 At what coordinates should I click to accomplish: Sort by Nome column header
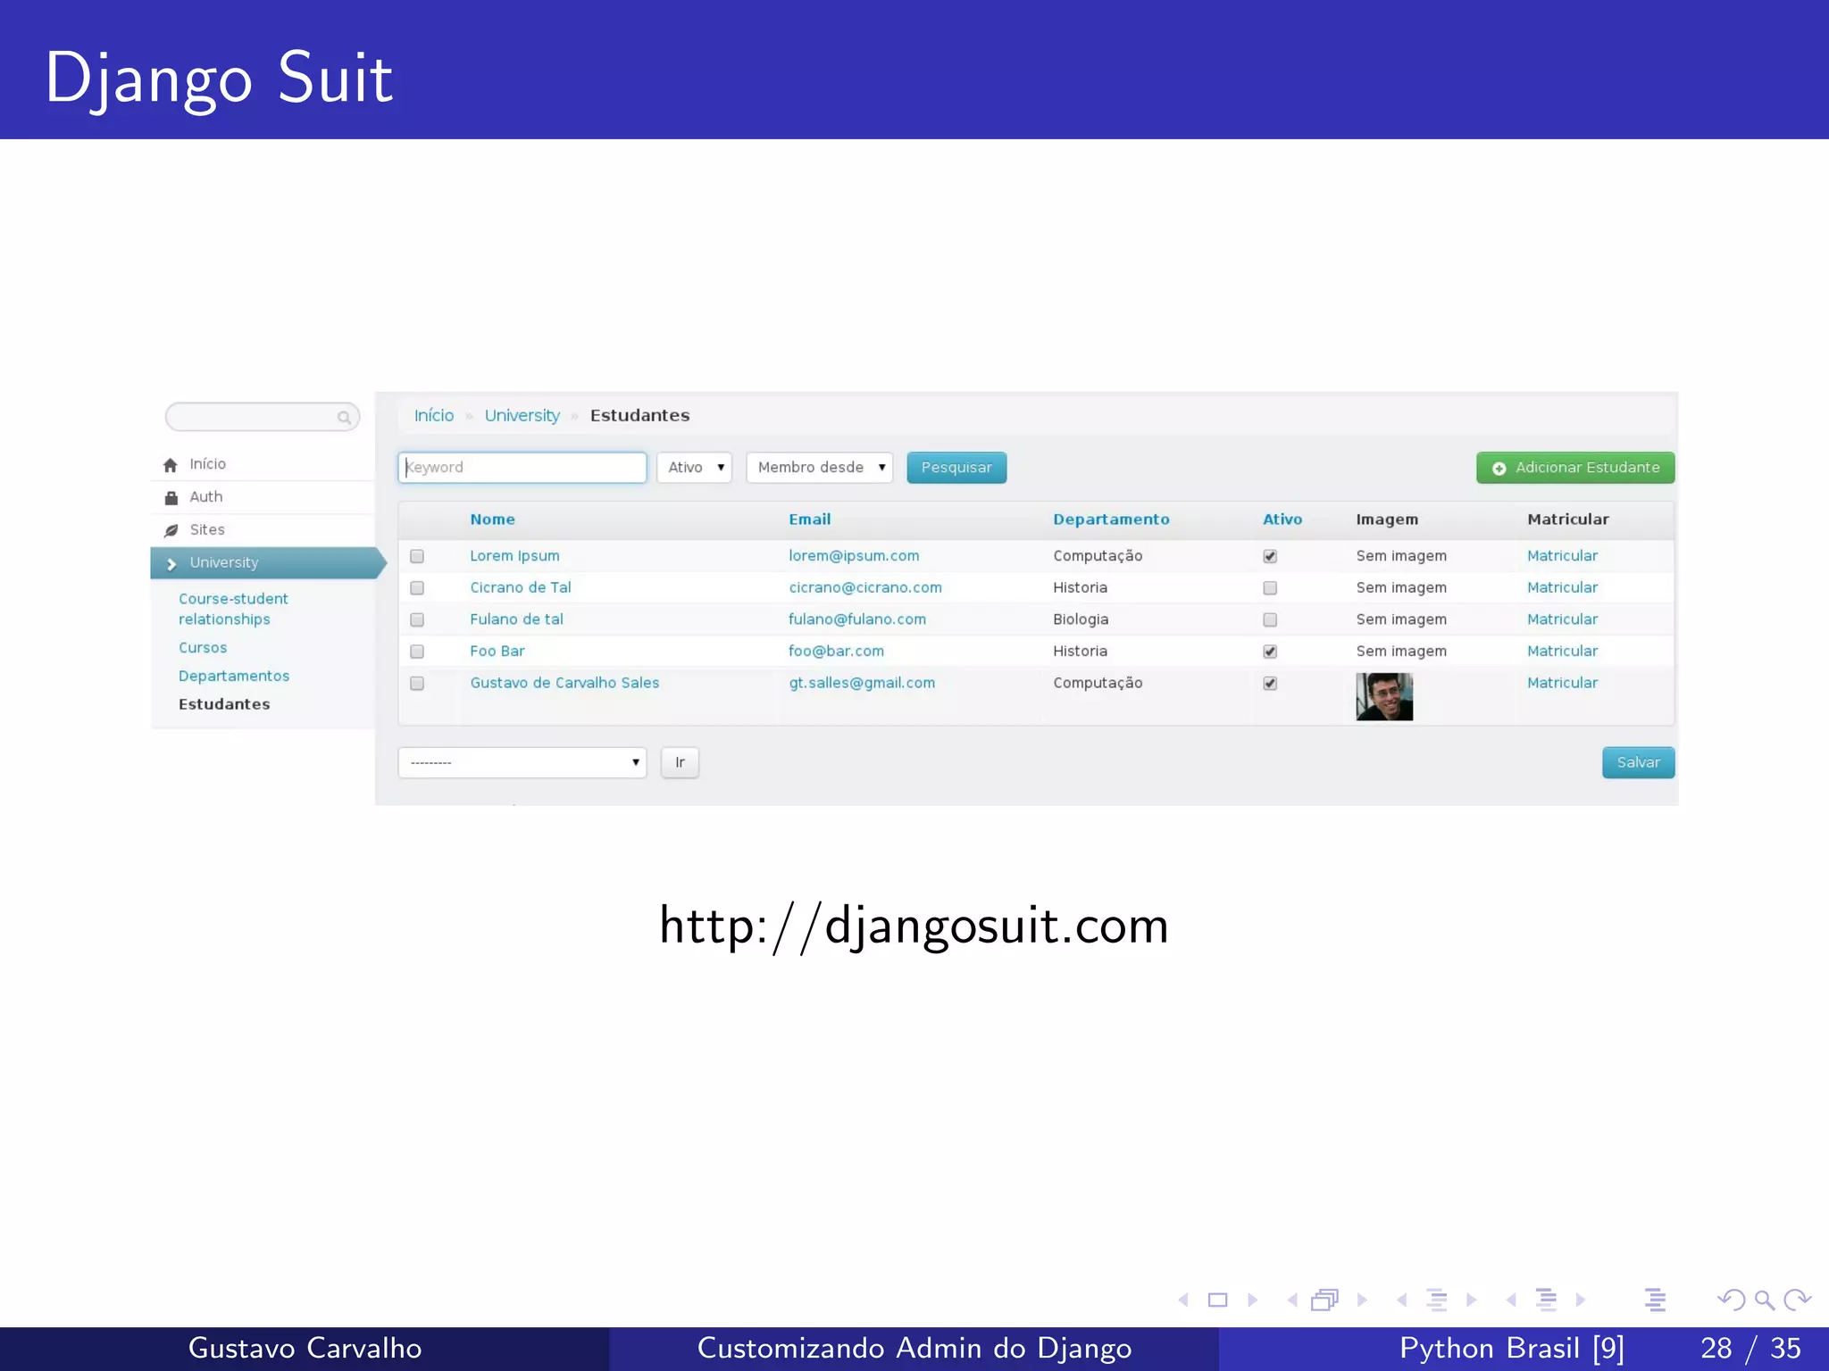tap(492, 519)
